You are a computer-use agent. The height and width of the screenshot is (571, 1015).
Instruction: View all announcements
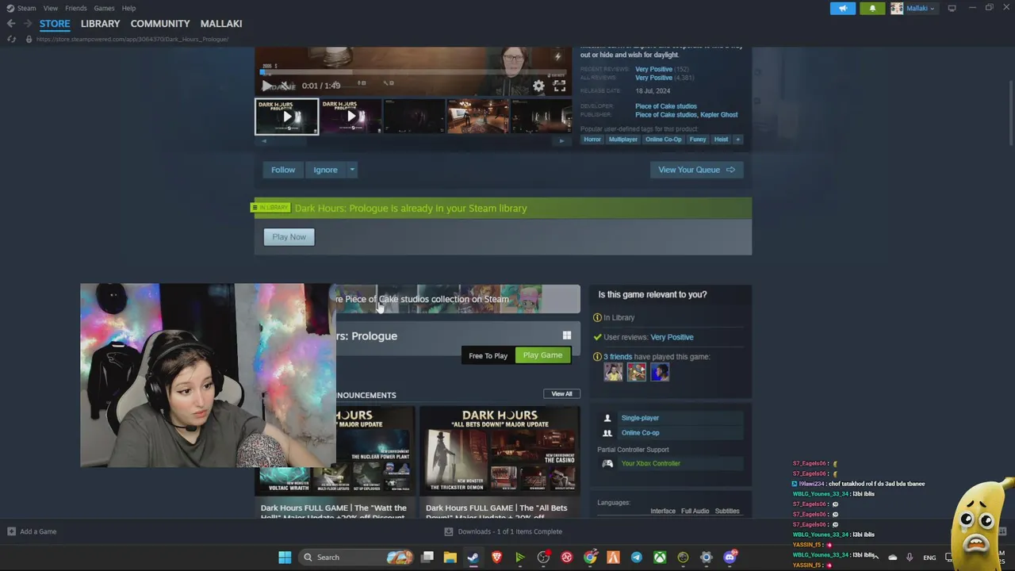click(x=561, y=393)
